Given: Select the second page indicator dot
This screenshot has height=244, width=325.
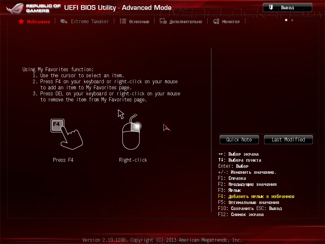Looking at the screenshot, I should [x=292, y=20].
